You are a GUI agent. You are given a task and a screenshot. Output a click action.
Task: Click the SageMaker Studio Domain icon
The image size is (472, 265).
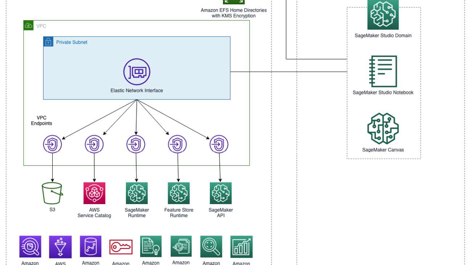pos(383,15)
